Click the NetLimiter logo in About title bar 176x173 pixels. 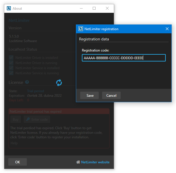(x=9, y=9)
